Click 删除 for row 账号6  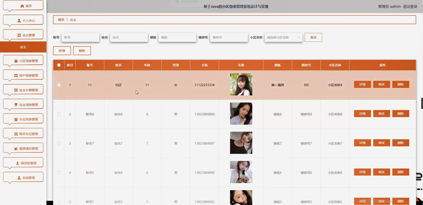coord(401,172)
